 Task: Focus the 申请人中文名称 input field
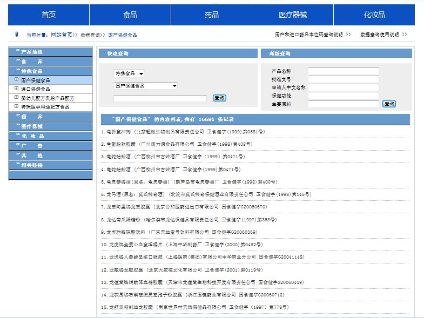344,87
